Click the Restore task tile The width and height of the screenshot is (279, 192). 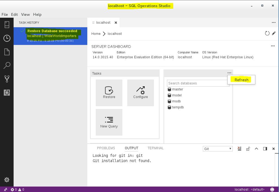pos(109,93)
